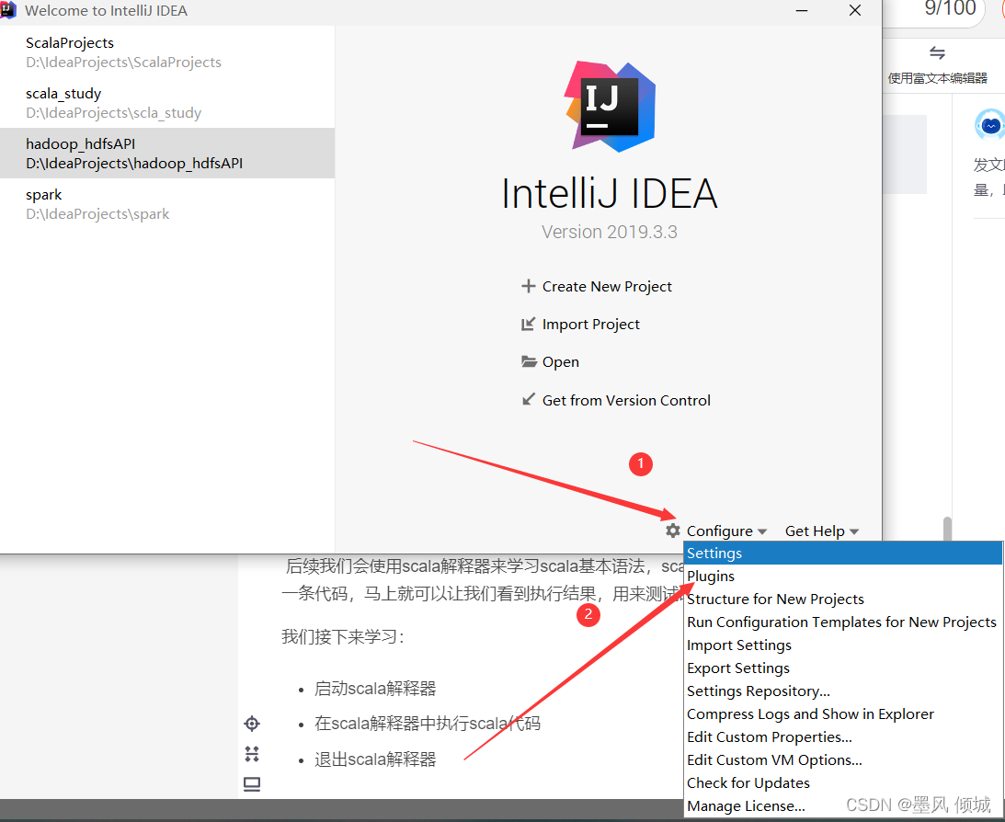The height and width of the screenshot is (822, 1005).
Task: Click the browser page vertical scrollbar
Action: pos(947,529)
